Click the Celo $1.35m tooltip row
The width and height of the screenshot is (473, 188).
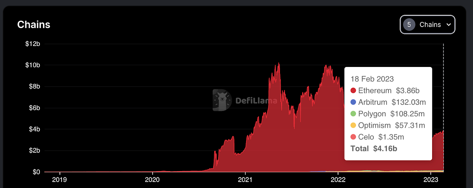click(x=377, y=137)
